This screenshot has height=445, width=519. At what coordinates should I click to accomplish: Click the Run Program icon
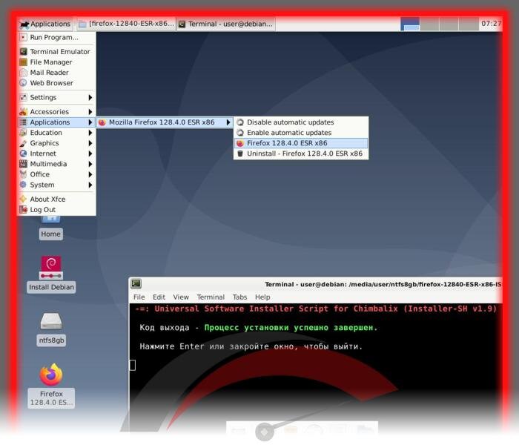pos(23,37)
